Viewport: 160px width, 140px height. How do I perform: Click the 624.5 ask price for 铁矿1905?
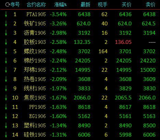[x=149, y=24]
